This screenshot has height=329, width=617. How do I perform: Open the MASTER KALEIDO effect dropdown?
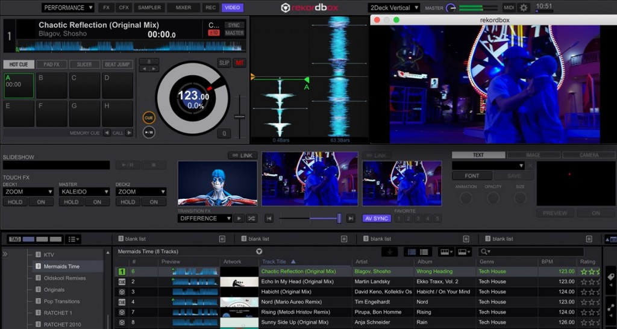click(x=84, y=192)
